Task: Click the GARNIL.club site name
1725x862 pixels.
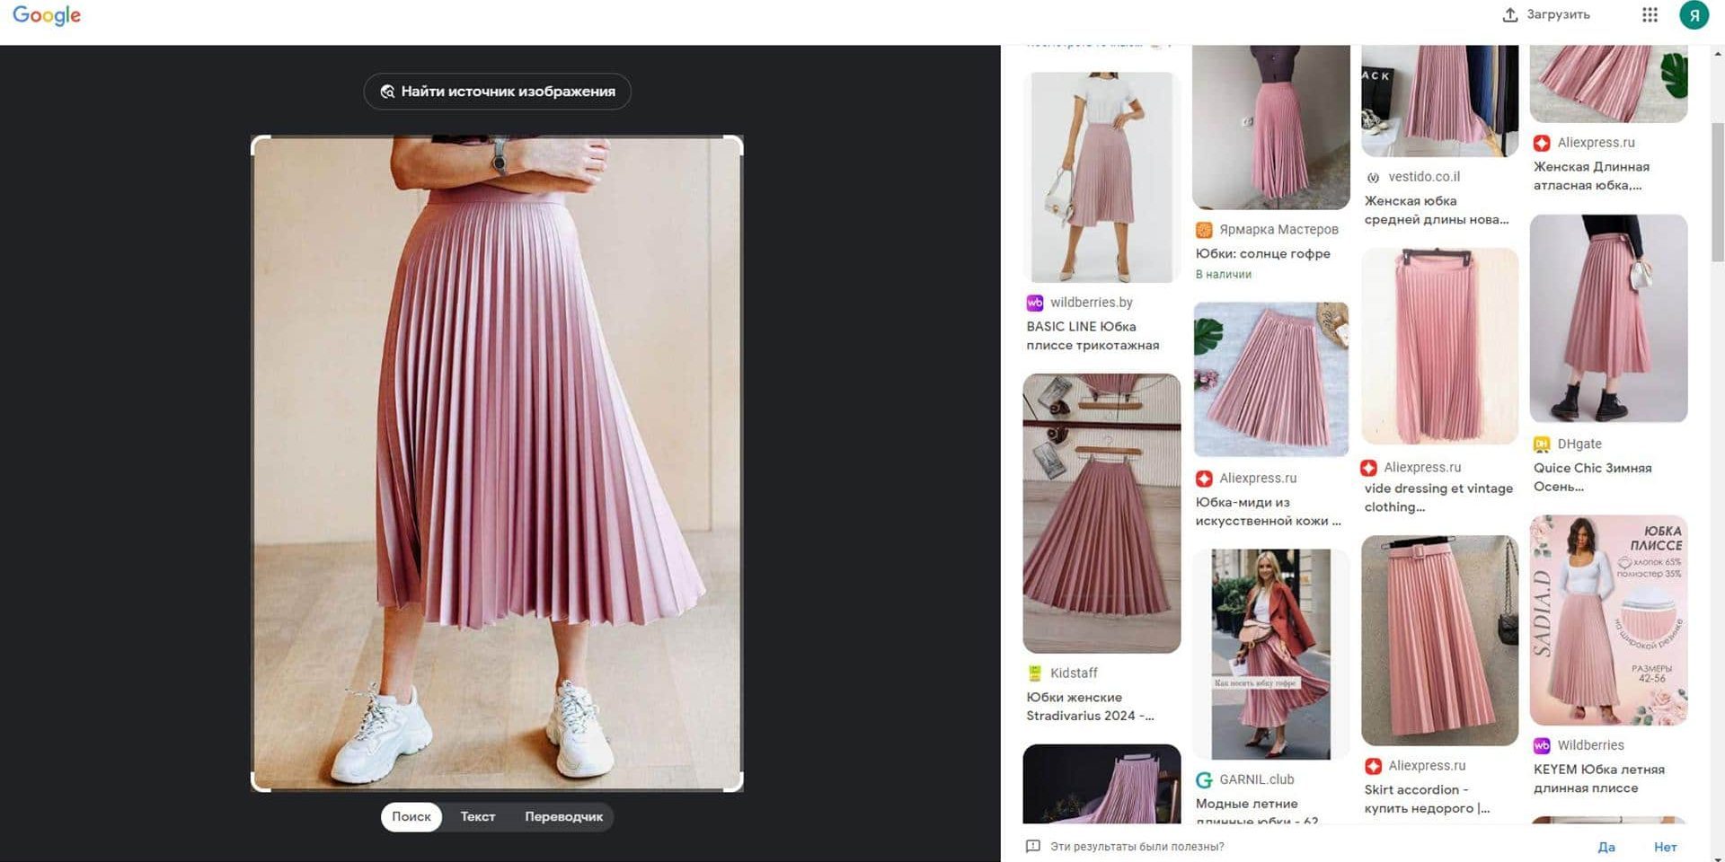Action: [1256, 779]
